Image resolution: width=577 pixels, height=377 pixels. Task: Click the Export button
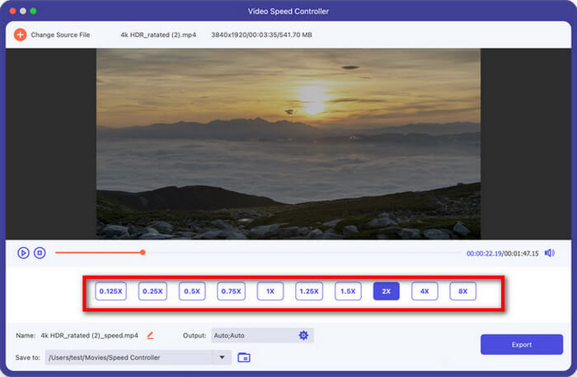tap(522, 344)
